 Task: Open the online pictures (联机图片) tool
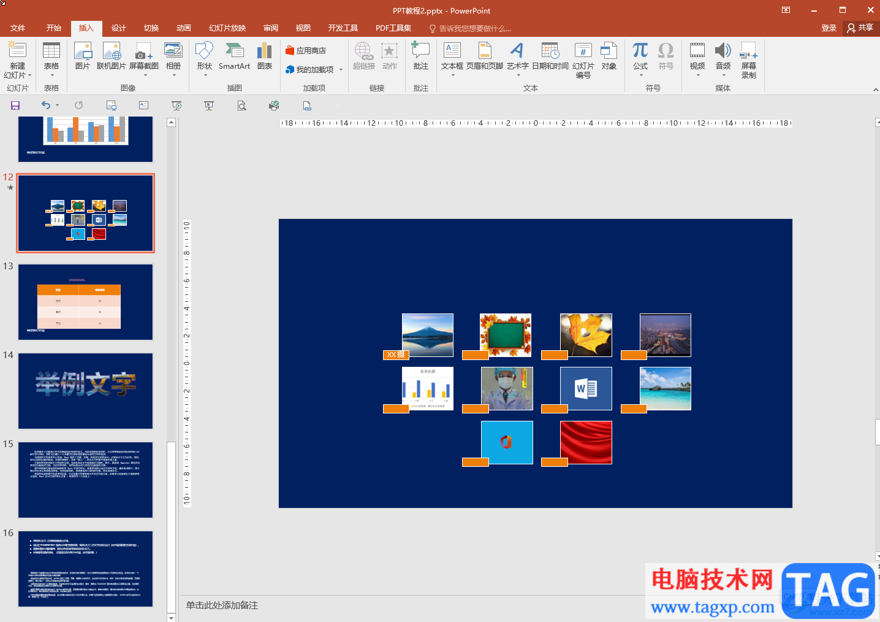click(x=112, y=56)
